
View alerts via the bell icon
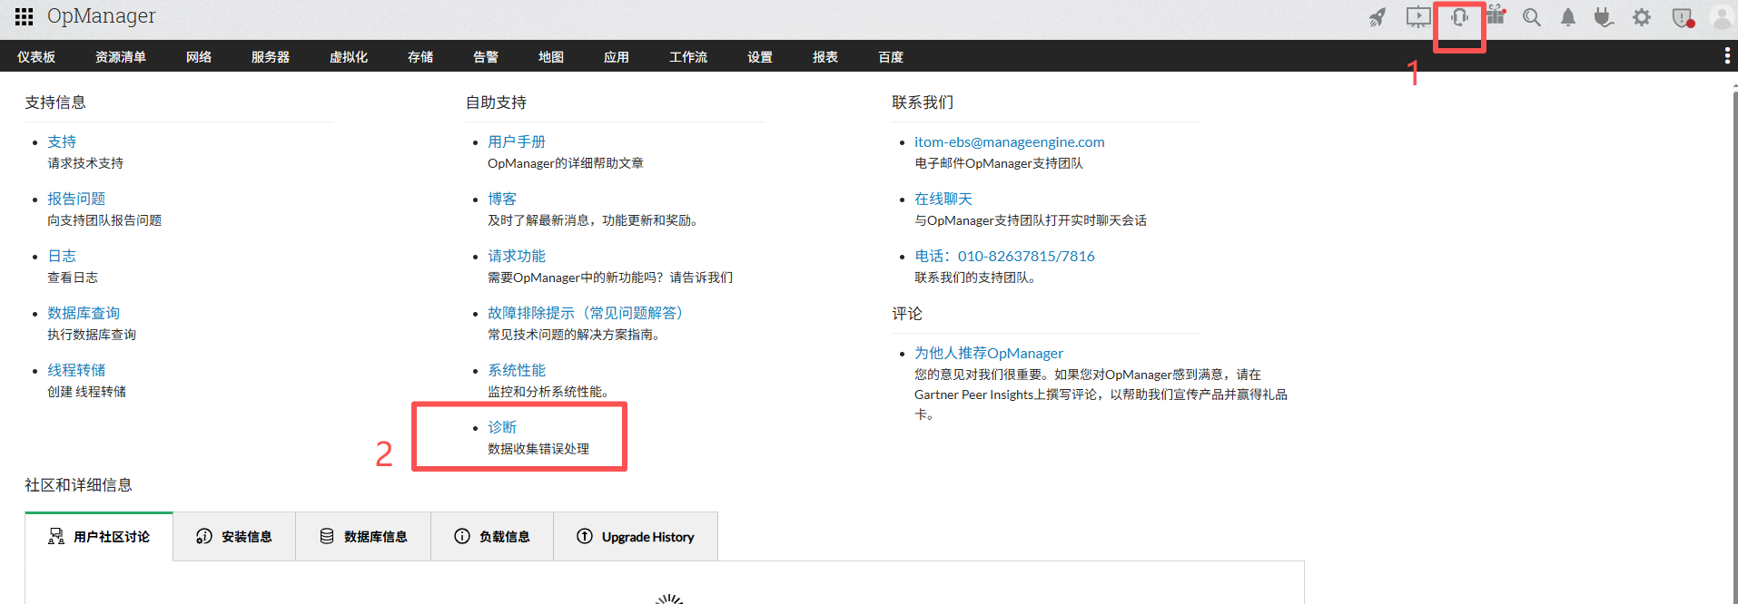click(1568, 17)
